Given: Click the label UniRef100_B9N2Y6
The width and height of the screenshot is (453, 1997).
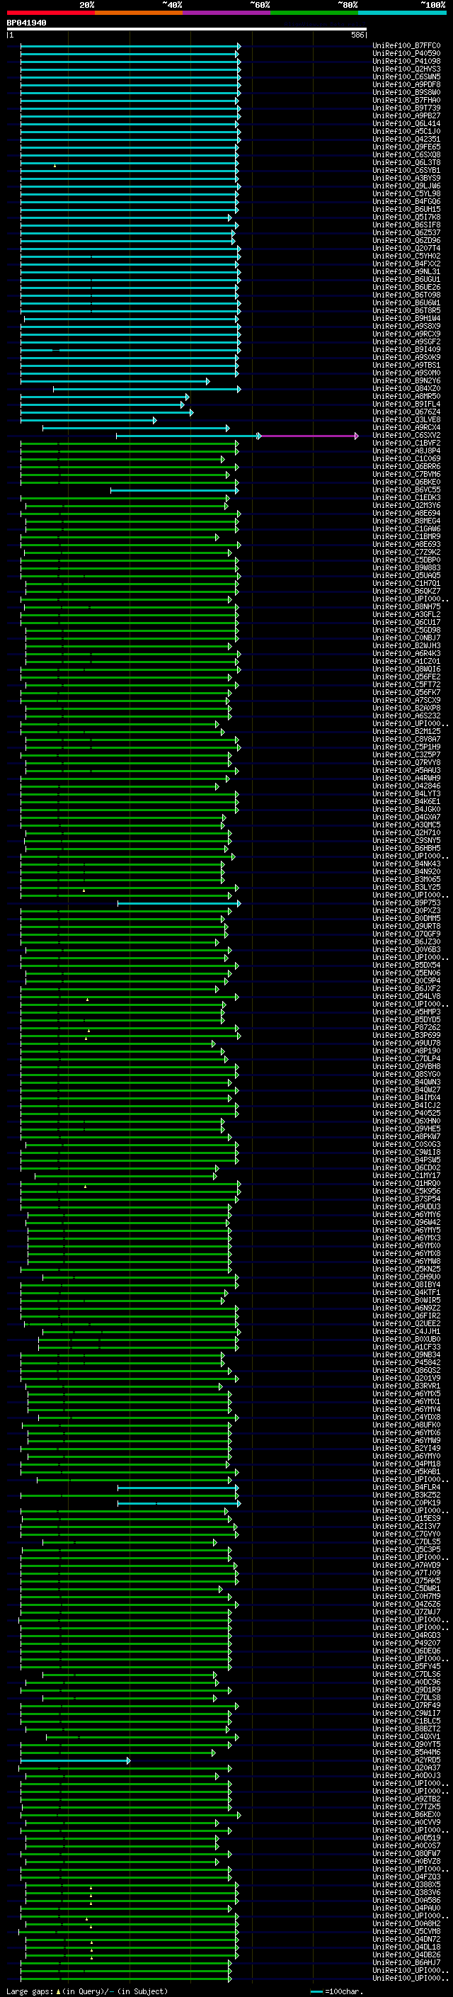Looking at the screenshot, I should point(406,380).
